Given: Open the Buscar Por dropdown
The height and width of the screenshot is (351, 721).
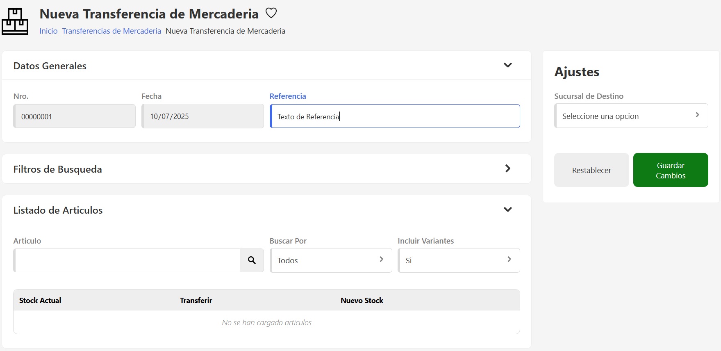Looking at the screenshot, I should (x=330, y=260).
